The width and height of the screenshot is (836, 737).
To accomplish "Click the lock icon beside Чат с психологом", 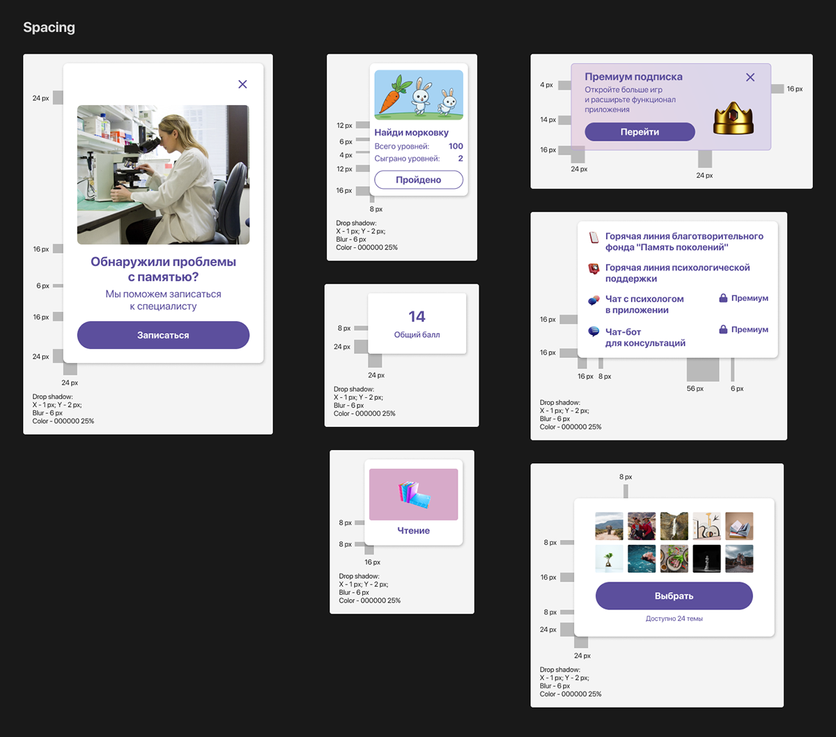I will (723, 298).
